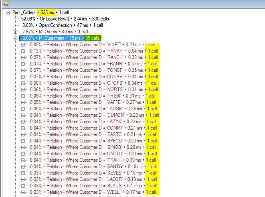Image resolution: width=265 pixels, height=197 pixels.
Task: Expand the 'BLAUS' relation node
Action: [x=23, y=186]
